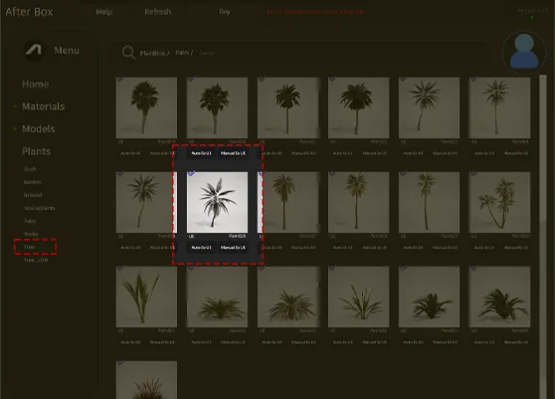555x399 pixels.
Task: Select the third palm thumbnail in row one
Action: (287, 108)
